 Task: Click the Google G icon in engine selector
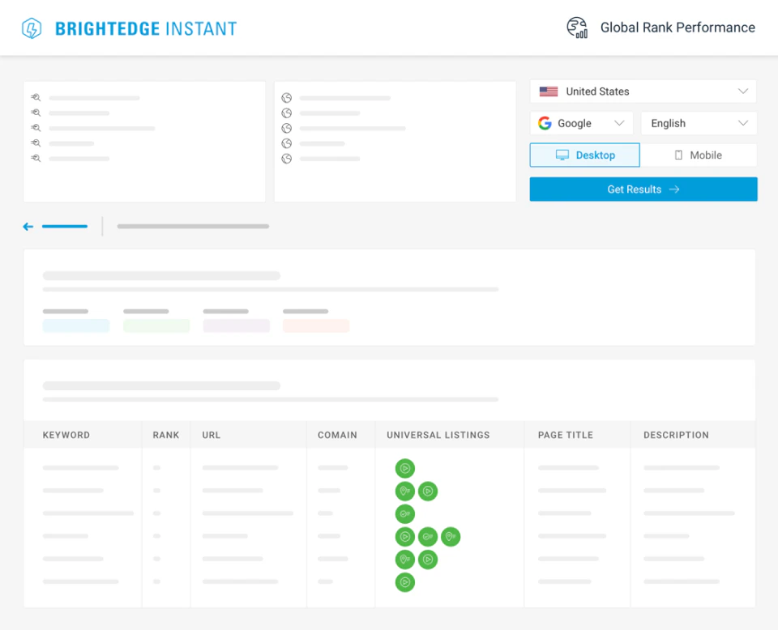click(x=545, y=122)
